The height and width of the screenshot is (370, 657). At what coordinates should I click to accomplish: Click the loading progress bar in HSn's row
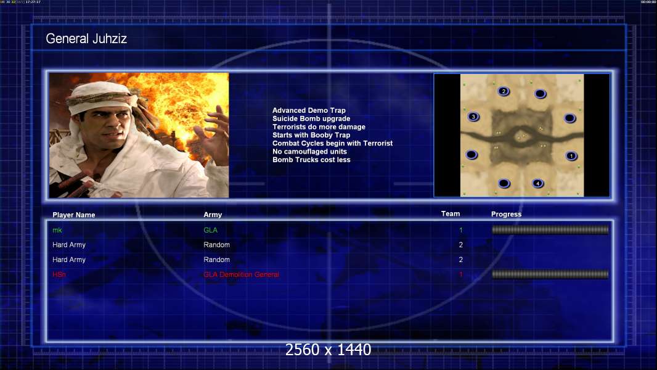550,274
